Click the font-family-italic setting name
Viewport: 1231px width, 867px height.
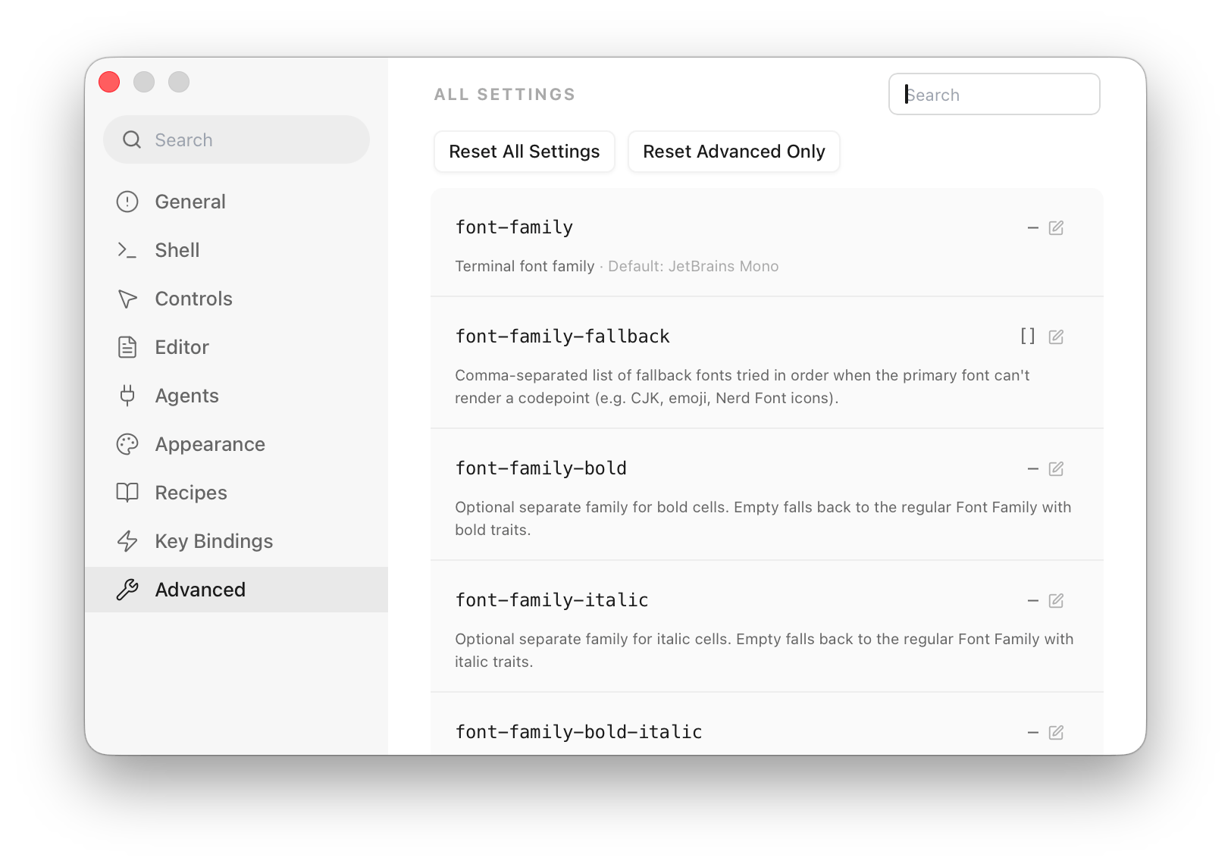coord(552,600)
